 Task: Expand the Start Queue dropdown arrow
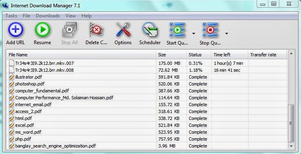194,34
